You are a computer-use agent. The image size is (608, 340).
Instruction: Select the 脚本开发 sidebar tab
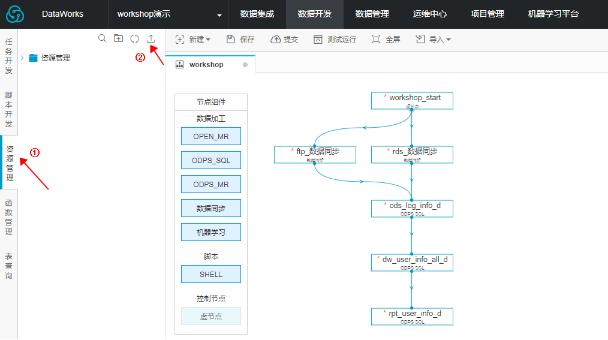point(9,109)
